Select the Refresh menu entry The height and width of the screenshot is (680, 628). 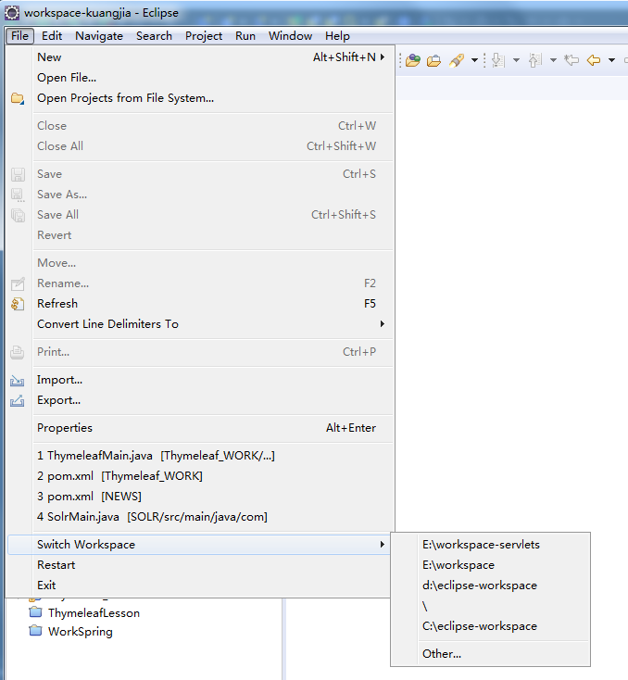(x=200, y=304)
